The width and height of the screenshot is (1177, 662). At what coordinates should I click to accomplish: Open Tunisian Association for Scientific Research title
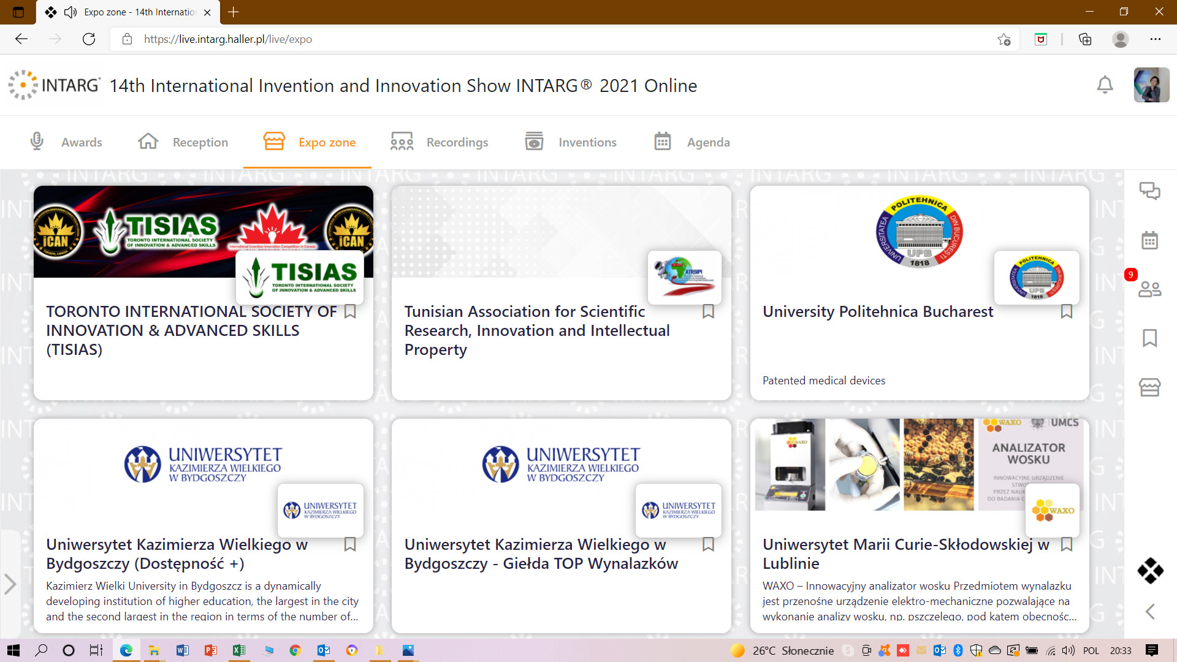537,330
